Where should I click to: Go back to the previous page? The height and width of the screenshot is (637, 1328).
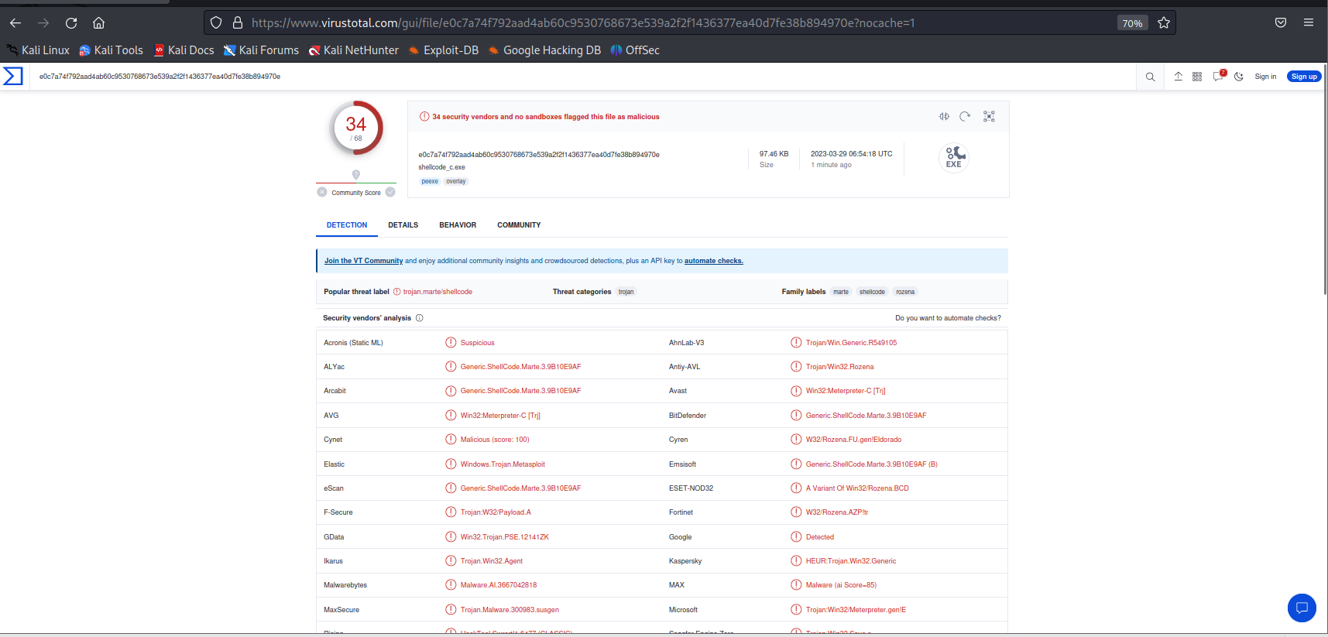coord(15,23)
